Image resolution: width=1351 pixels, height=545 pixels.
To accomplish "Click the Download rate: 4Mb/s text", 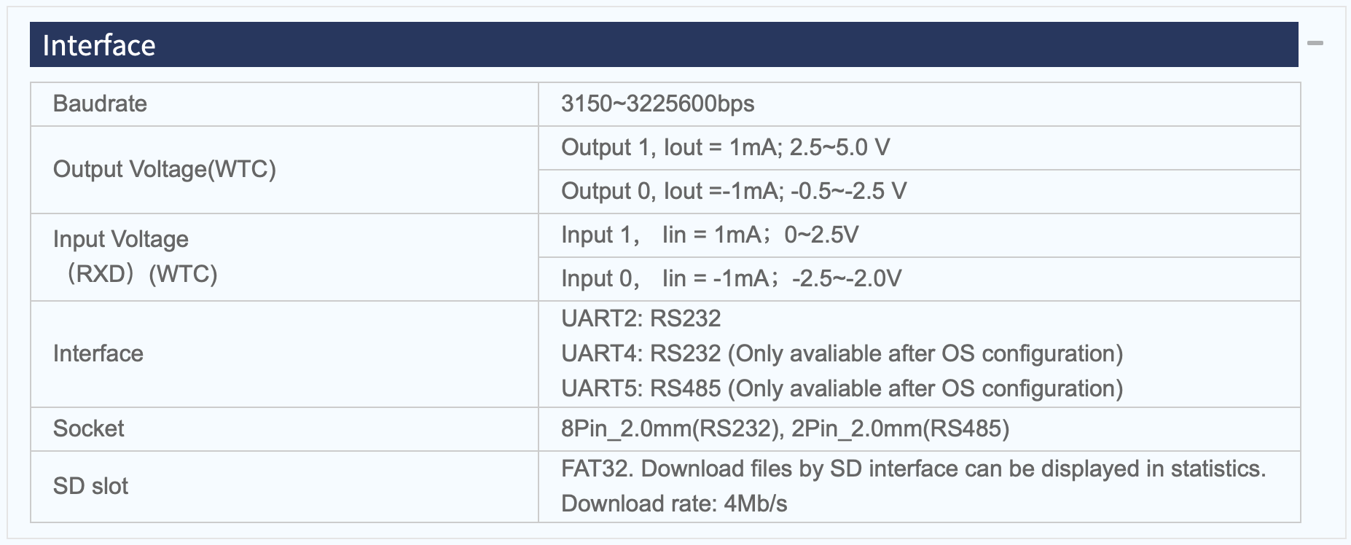I will [x=674, y=503].
